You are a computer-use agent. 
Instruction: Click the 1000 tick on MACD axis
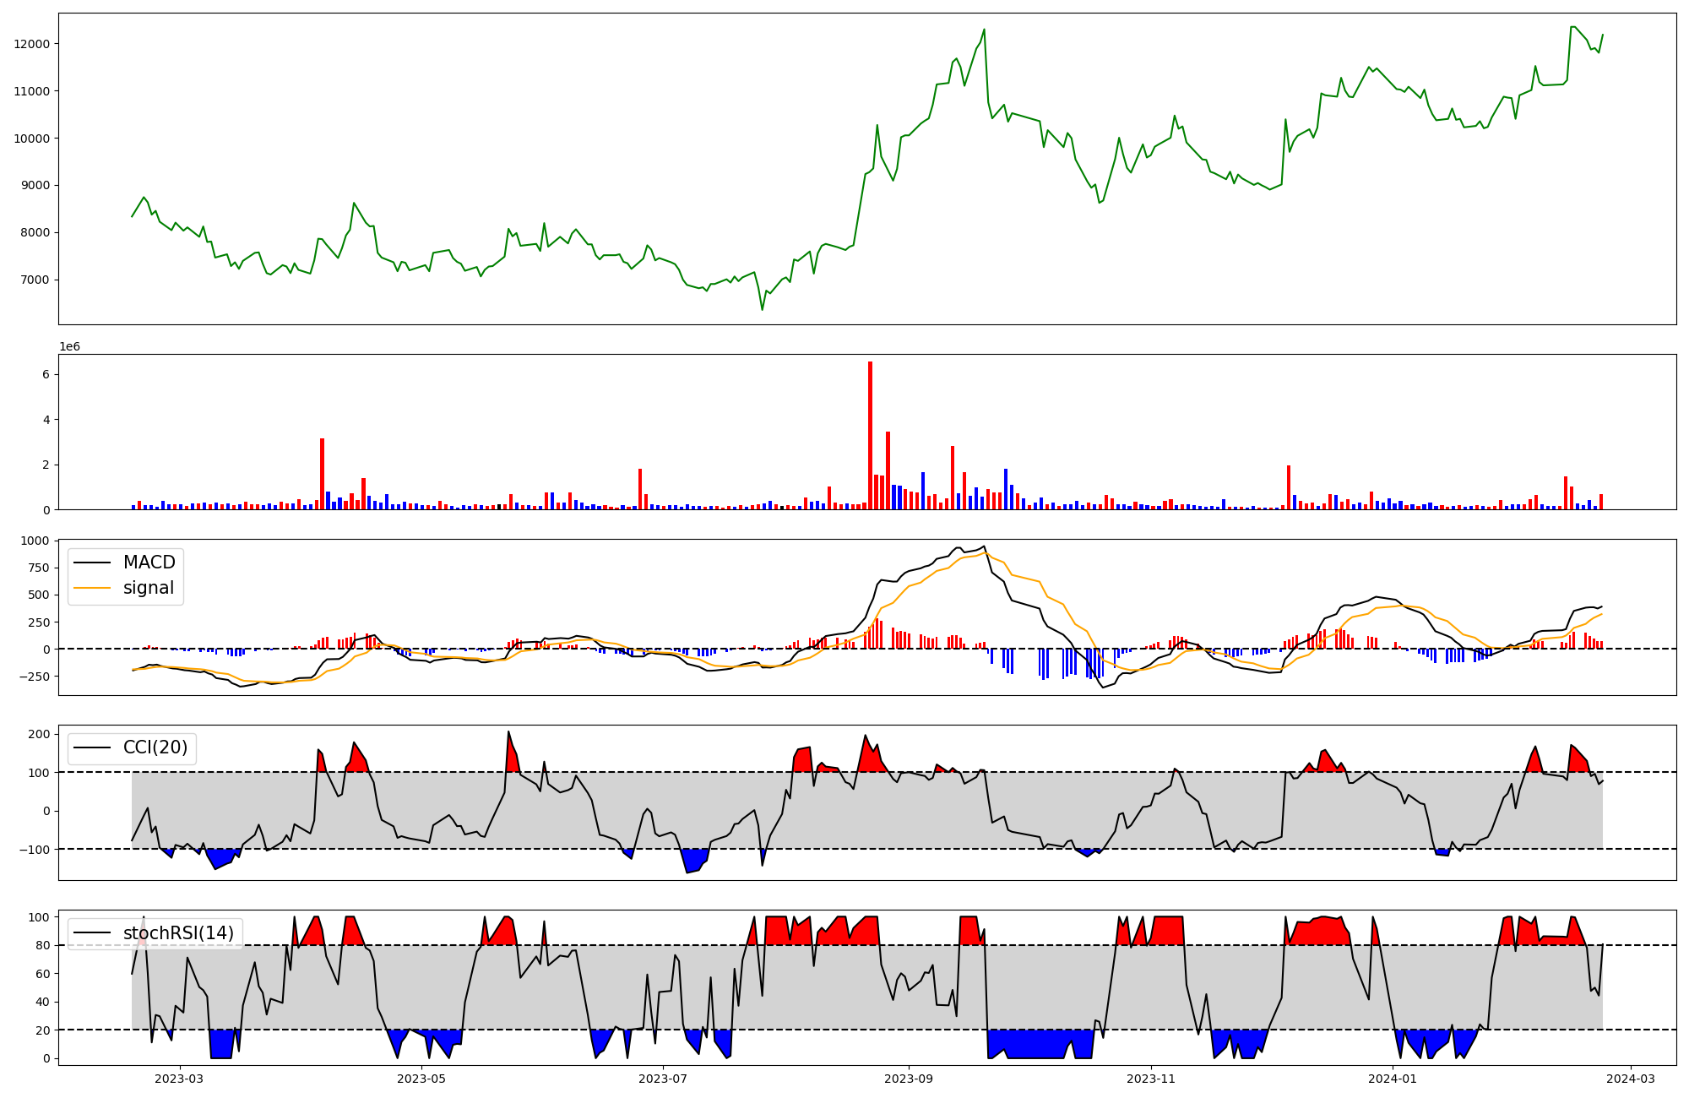[35, 541]
